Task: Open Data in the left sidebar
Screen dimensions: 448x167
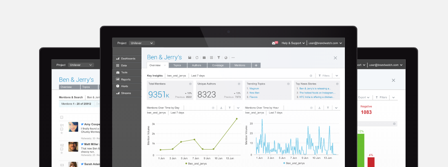Action: click(126, 65)
